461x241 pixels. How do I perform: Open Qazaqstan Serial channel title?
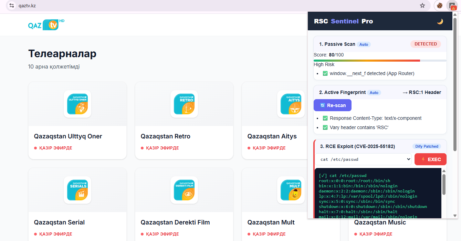(x=59, y=222)
